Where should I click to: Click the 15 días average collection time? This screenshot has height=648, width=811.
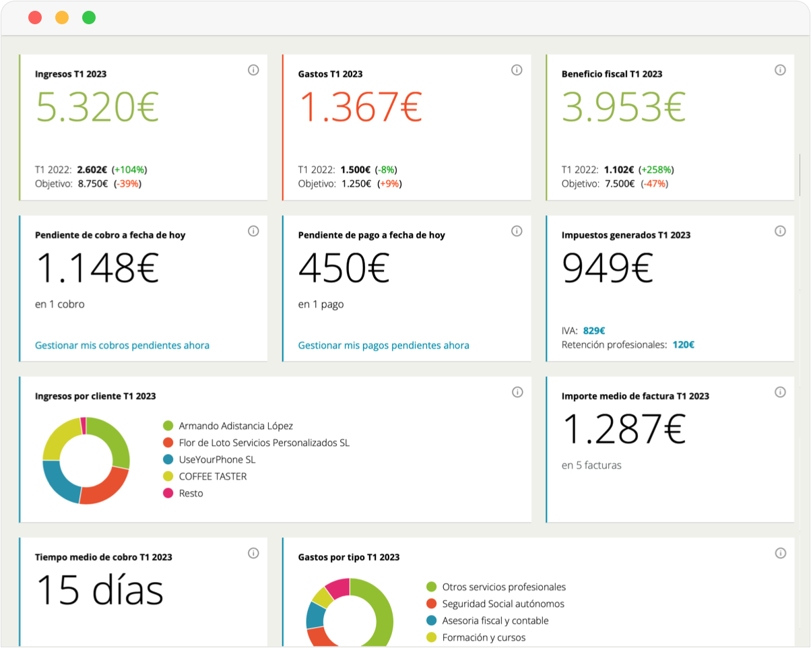tap(100, 590)
